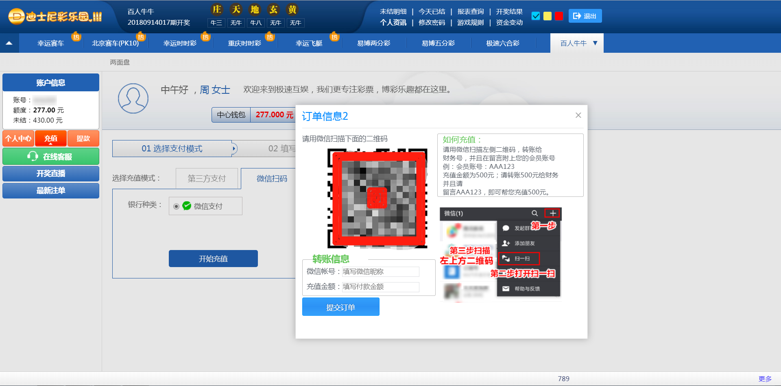Close the 订单信息2 dialog with X

coord(578,115)
